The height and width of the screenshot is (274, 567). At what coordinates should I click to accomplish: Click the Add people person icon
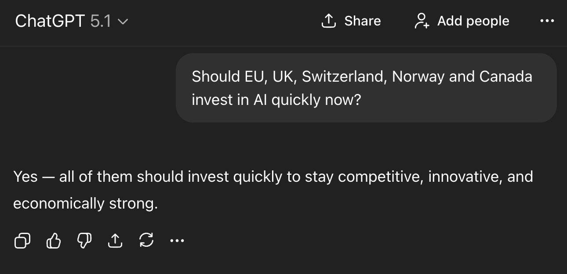click(422, 21)
